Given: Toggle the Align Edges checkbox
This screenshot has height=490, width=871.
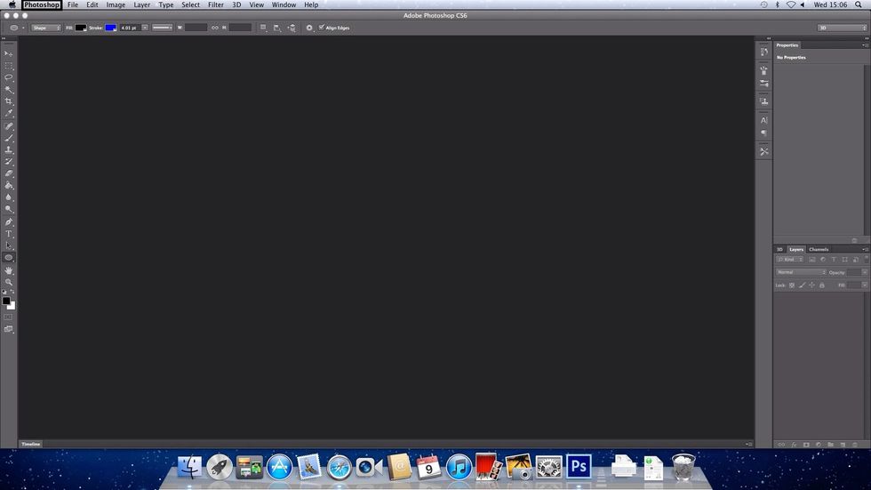Looking at the screenshot, I should pyautogui.click(x=322, y=28).
